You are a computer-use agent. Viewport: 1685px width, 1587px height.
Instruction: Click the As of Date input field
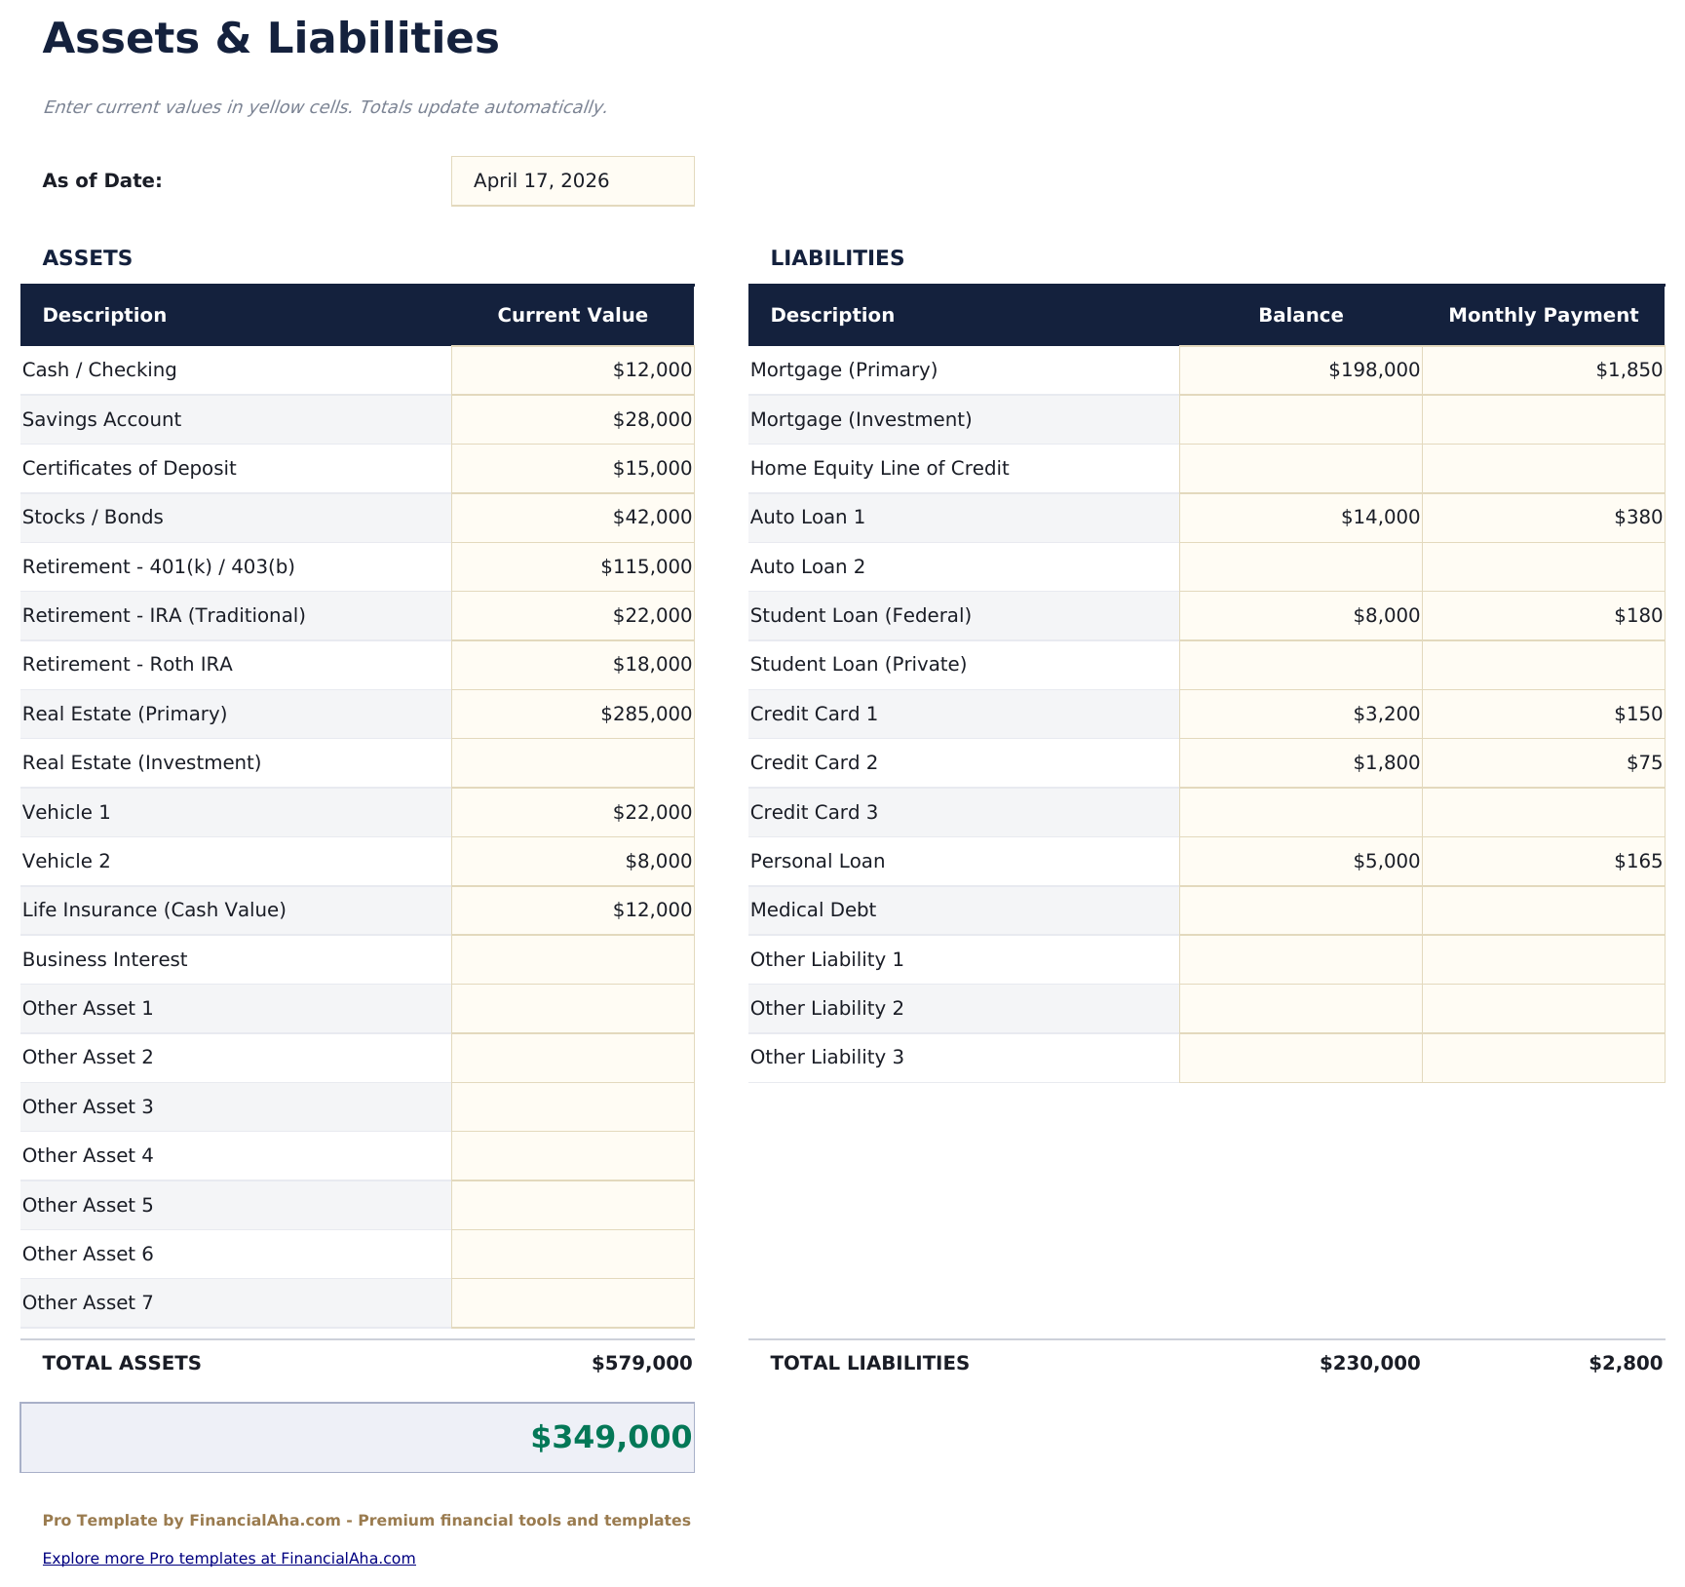[x=572, y=180]
